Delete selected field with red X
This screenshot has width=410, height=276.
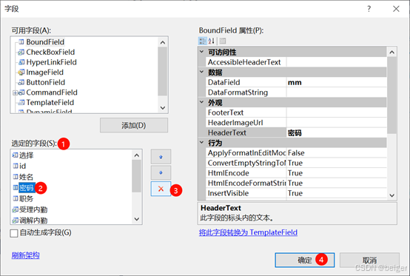[x=161, y=189]
